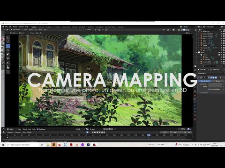Image resolution: width=225 pixels, height=168 pixels.
Task: Select the Select Box tool in toolbar
Action: [x=8, y=37]
